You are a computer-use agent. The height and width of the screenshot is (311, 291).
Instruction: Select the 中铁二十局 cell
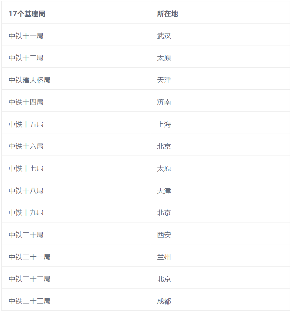coord(26,235)
